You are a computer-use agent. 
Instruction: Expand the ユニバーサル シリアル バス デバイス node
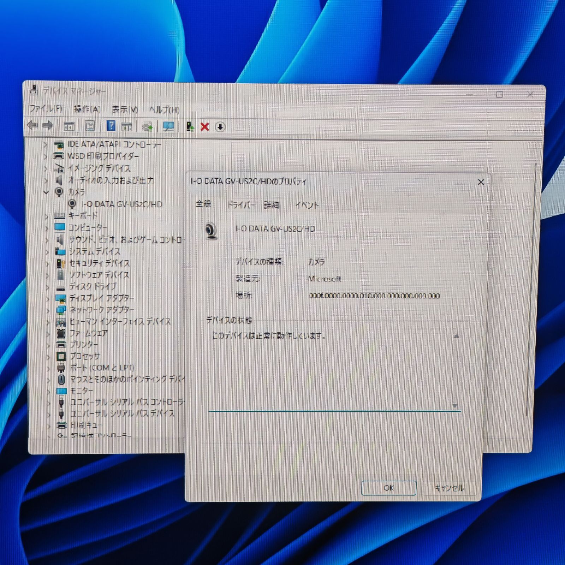[x=49, y=414]
